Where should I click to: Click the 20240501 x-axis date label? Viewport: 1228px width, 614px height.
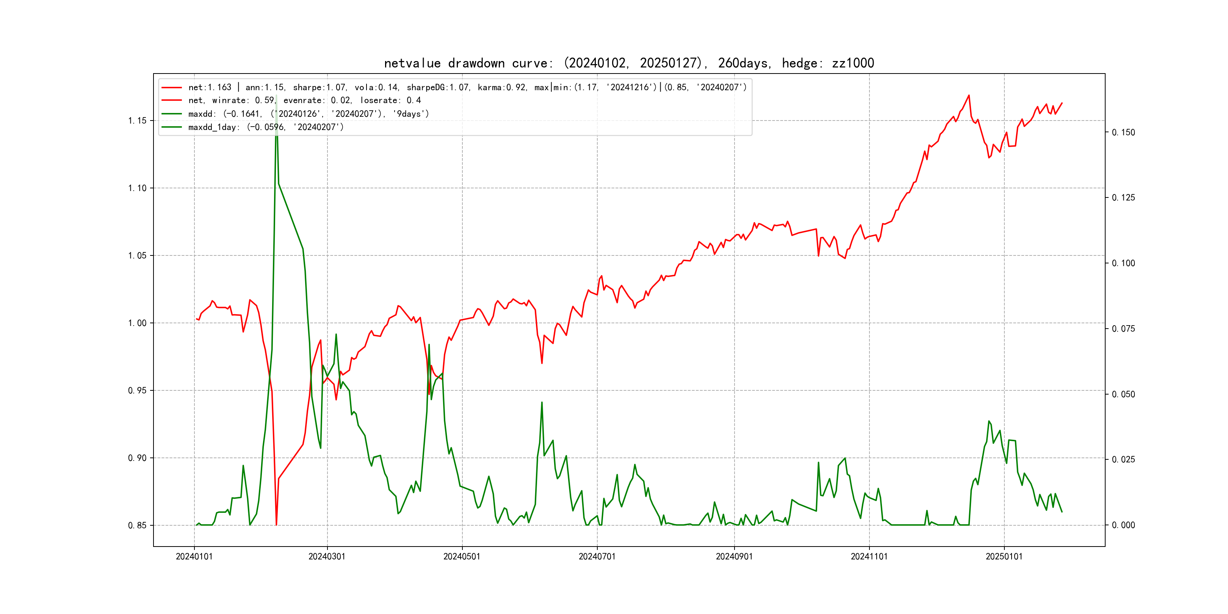[462, 556]
